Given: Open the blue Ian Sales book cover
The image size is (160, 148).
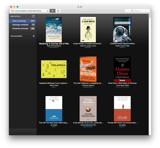Looking at the screenshot, I should click(54, 109).
